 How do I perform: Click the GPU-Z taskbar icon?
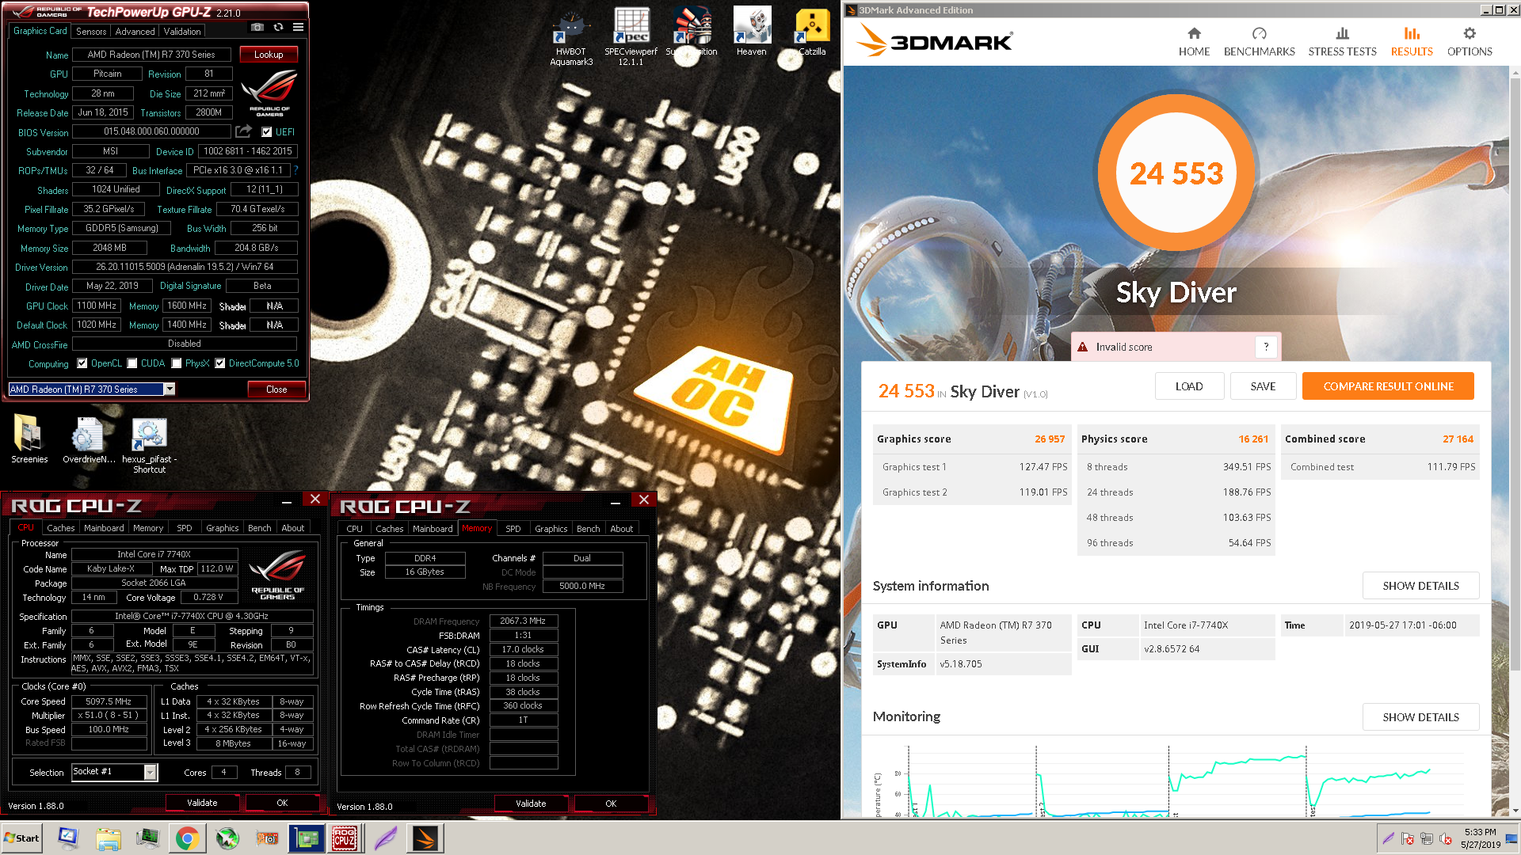(x=307, y=838)
